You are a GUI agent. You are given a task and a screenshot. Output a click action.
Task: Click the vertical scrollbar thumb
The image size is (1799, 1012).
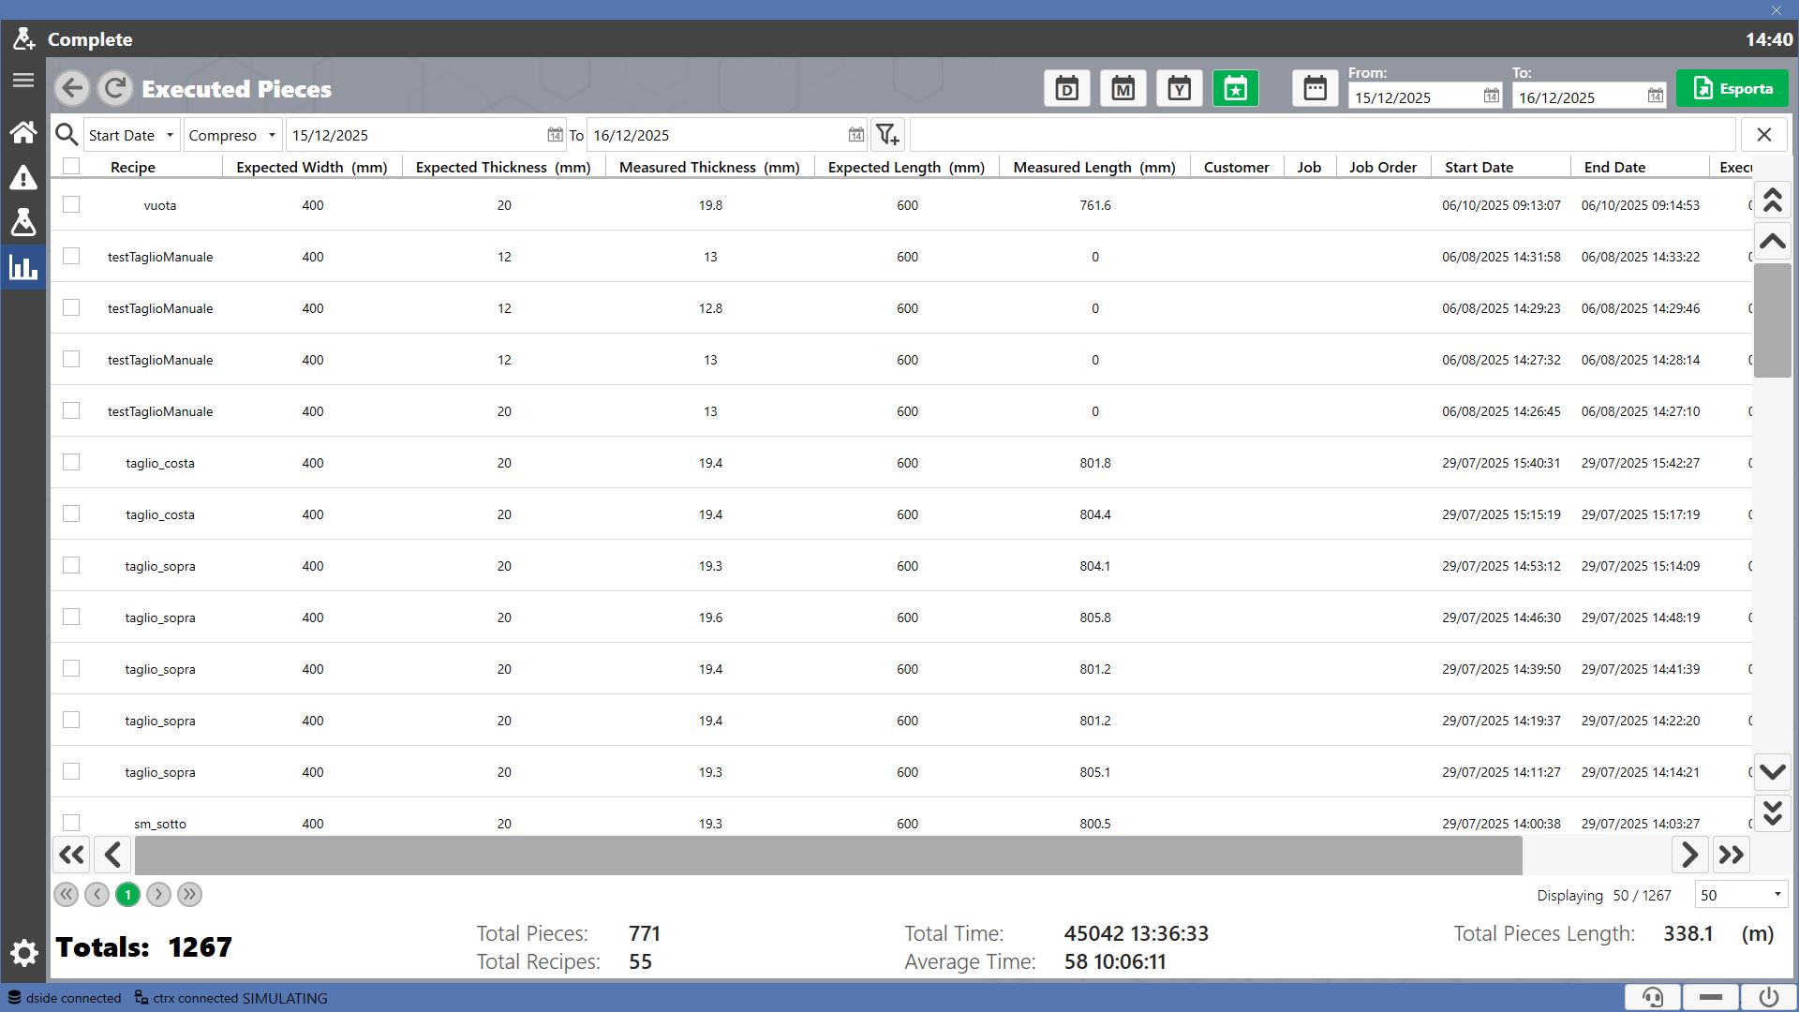pos(1772,320)
